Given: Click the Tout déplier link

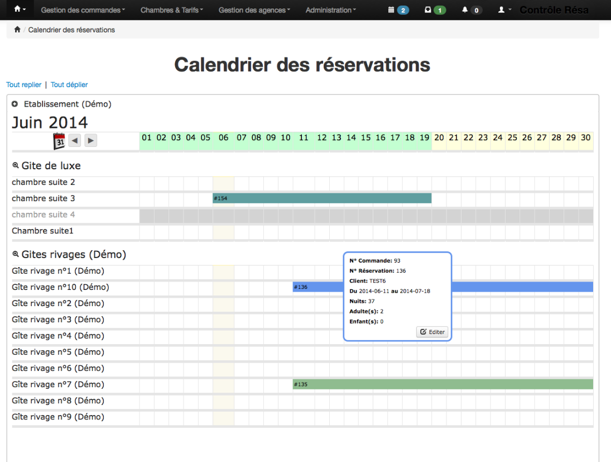Looking at the screenshot, I should [69, 84].
